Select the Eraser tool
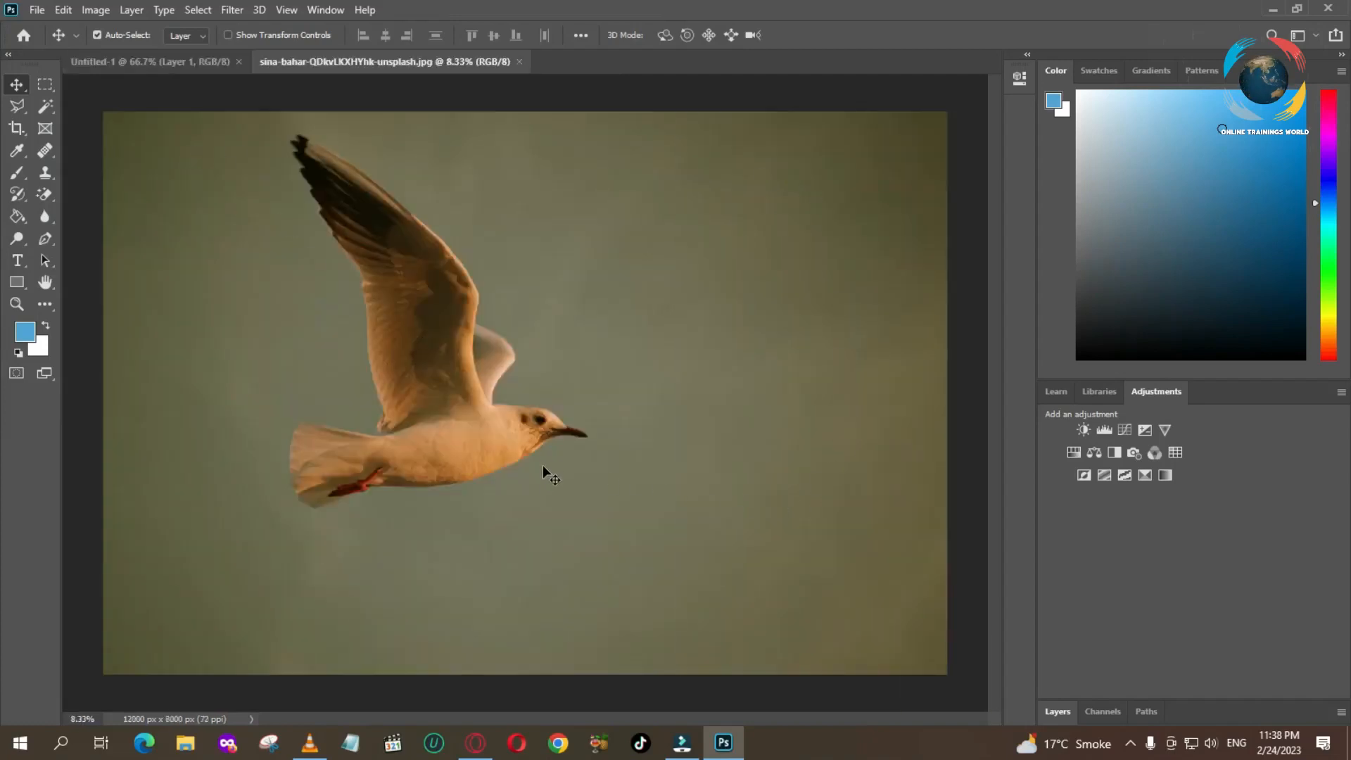Viewport: 1351px width, 760px height. [x=45, y=194]
